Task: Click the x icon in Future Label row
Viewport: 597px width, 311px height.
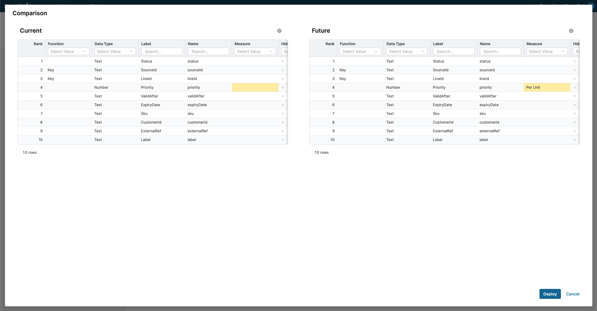Action: pos(575,140)
